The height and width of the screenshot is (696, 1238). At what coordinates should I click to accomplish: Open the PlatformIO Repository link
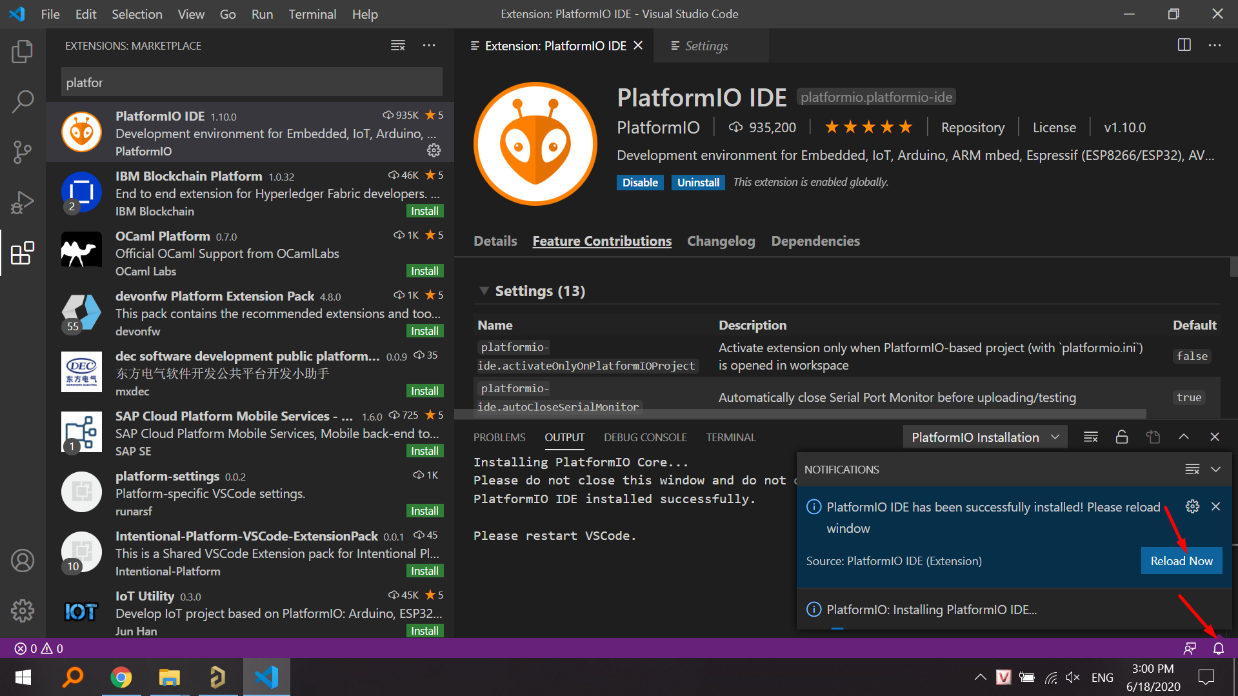click(x=972, y=127)
